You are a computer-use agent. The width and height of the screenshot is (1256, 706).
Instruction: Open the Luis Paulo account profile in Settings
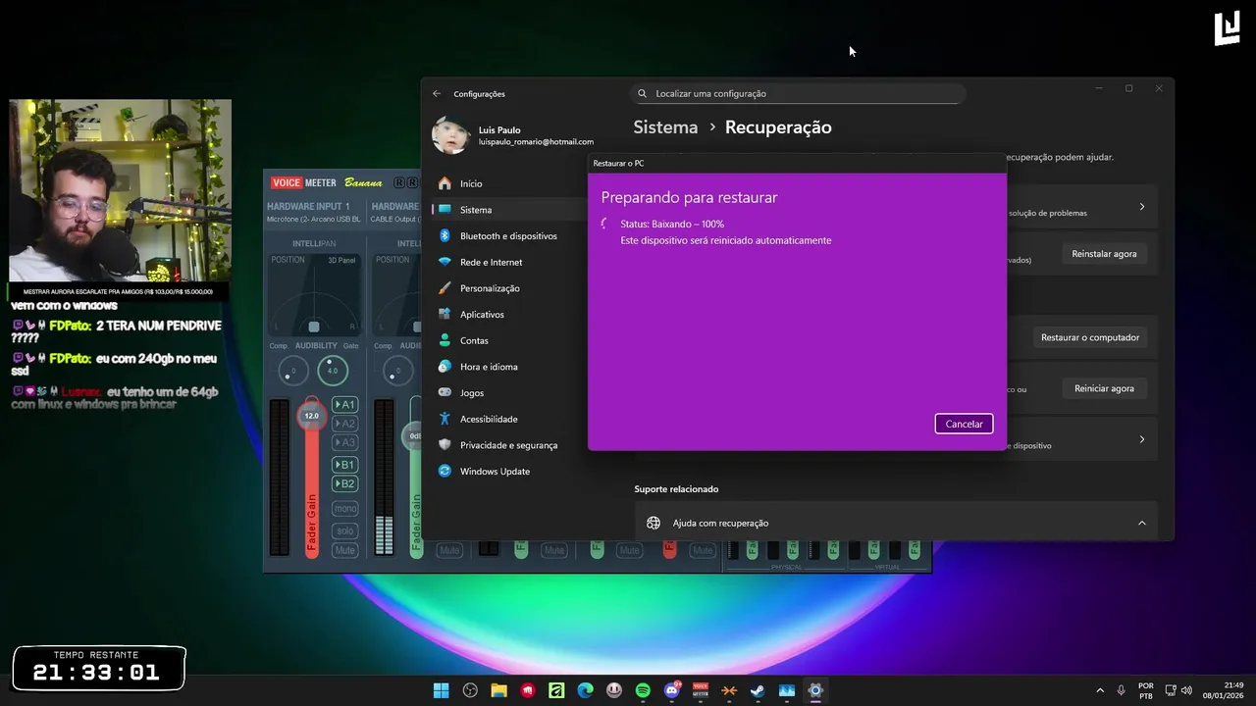(x=512, y=136)
